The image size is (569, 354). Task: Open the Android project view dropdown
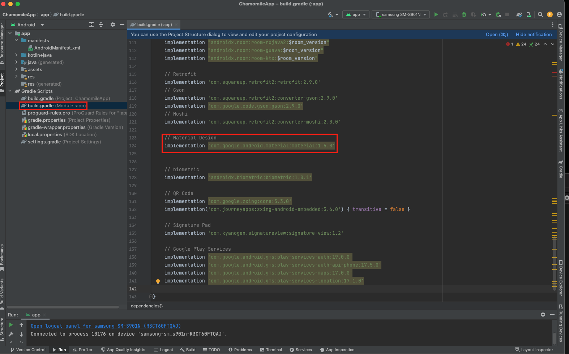point(27,25)
